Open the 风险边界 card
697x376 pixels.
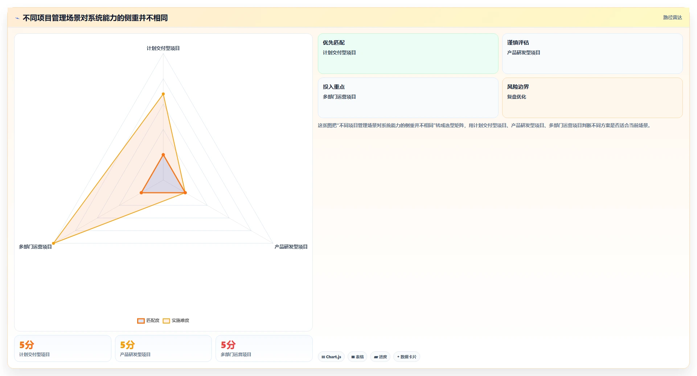click(592, 98)
